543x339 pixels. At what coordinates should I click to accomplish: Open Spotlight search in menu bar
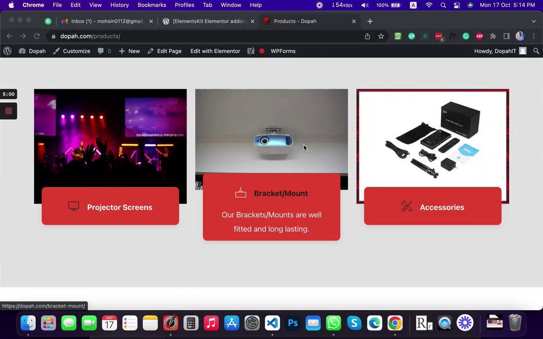pos(443,5)
